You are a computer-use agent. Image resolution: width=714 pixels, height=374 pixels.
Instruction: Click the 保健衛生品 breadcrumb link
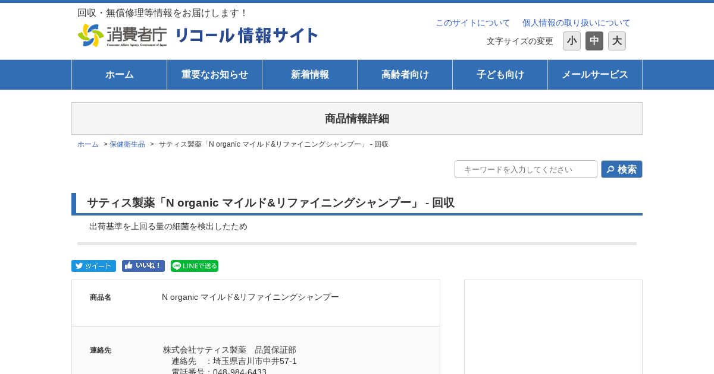(127, 144)
